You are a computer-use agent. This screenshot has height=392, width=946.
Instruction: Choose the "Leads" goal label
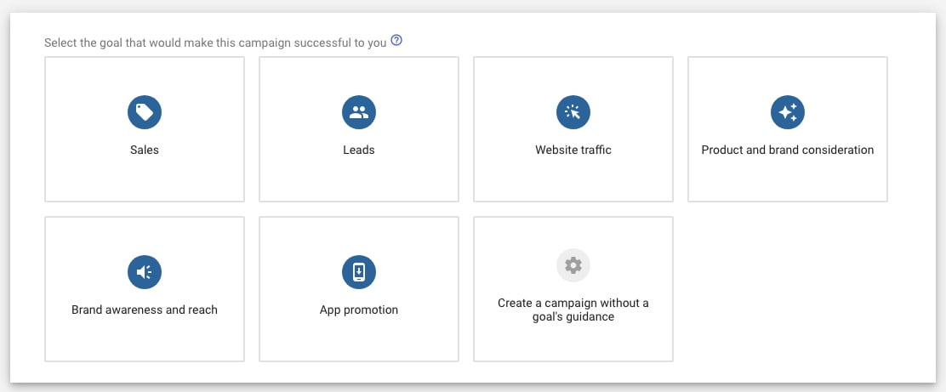point(359,151)
